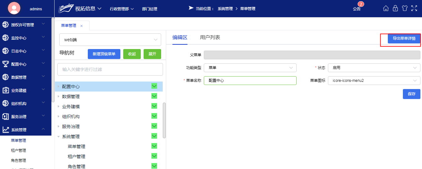Click the keyword filter input field
Image resolution: width=422 pixels, height=169 pixels.
(x=110, y=69)
